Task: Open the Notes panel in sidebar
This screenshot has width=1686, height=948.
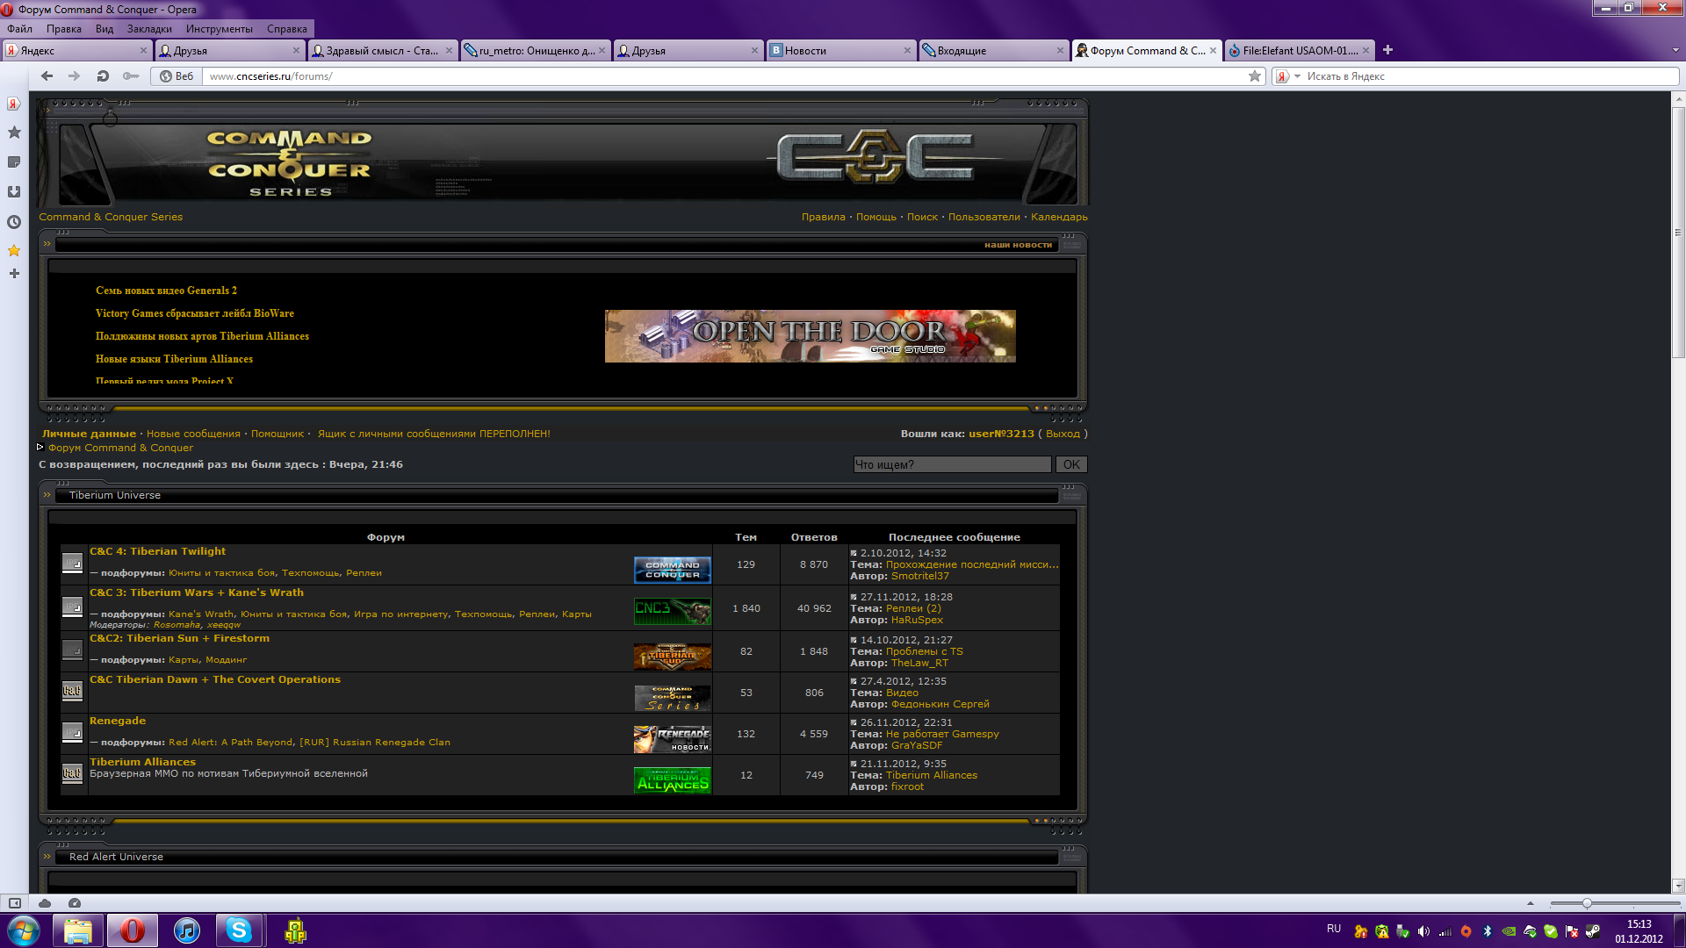Action: pos(14,162)
